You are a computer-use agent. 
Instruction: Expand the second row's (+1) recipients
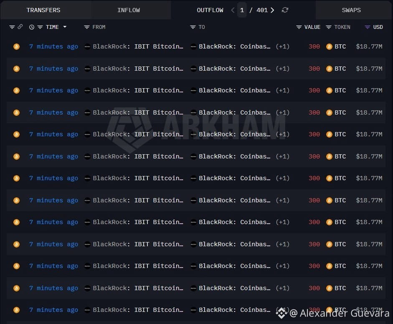tap(282, 69)
